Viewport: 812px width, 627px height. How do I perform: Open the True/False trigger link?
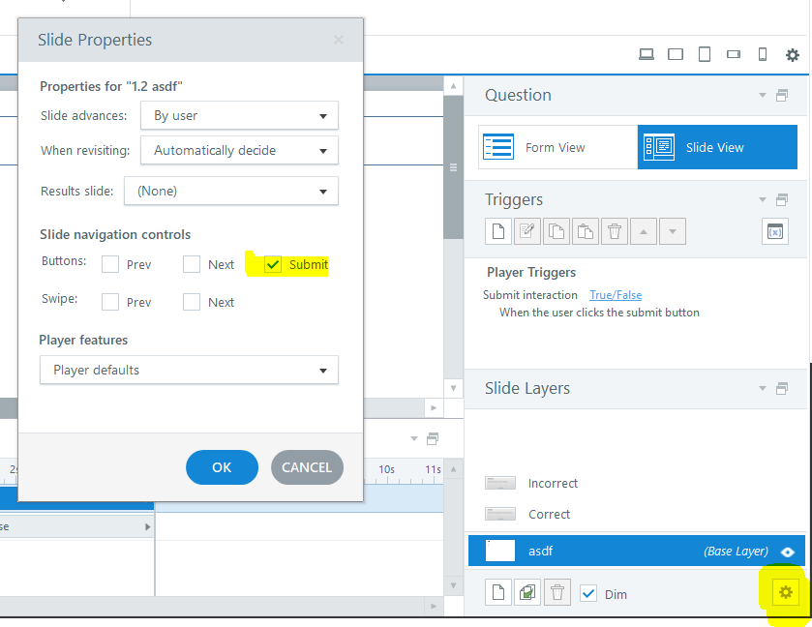pyautogui.click(x=616, y=295)
